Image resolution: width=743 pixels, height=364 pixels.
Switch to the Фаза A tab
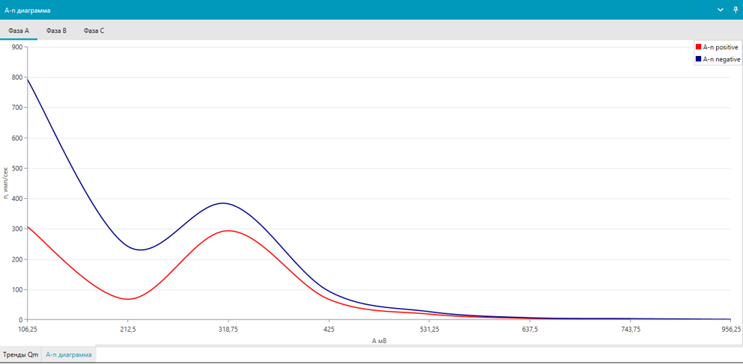19,30
